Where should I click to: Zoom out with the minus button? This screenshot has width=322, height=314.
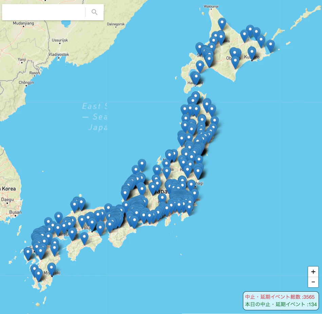click(x=313, y=282)
